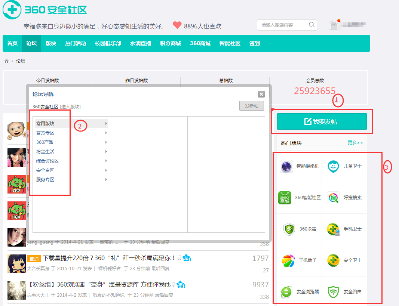The image size is (399, 306).
Task: Click the home icon in breadcrumb
Action: coord(6,61)
